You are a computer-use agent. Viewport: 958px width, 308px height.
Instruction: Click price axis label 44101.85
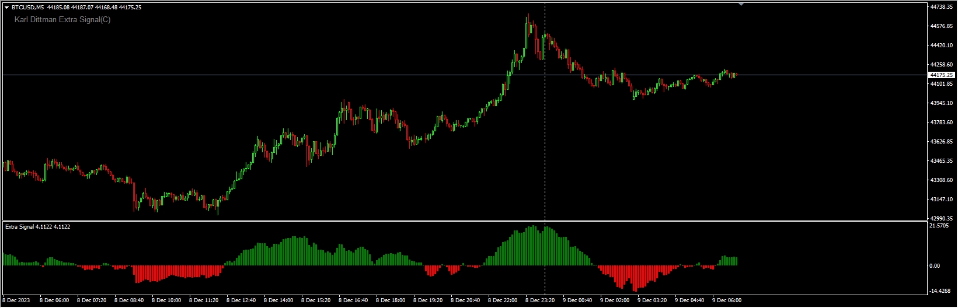click(941, 84)
